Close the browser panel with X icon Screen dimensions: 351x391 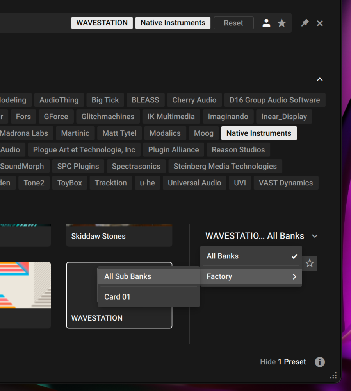pos(320,23)
